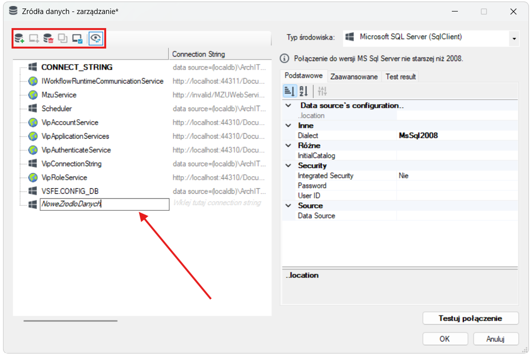Click the globe icon for VipApplicationServices
Viewport: 531px width, 354px height.
33,136
